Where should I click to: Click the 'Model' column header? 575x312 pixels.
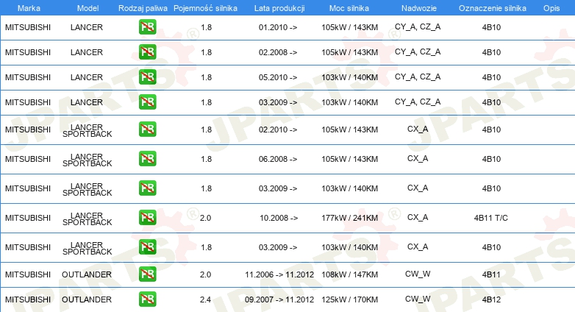(x=88, y=8)
